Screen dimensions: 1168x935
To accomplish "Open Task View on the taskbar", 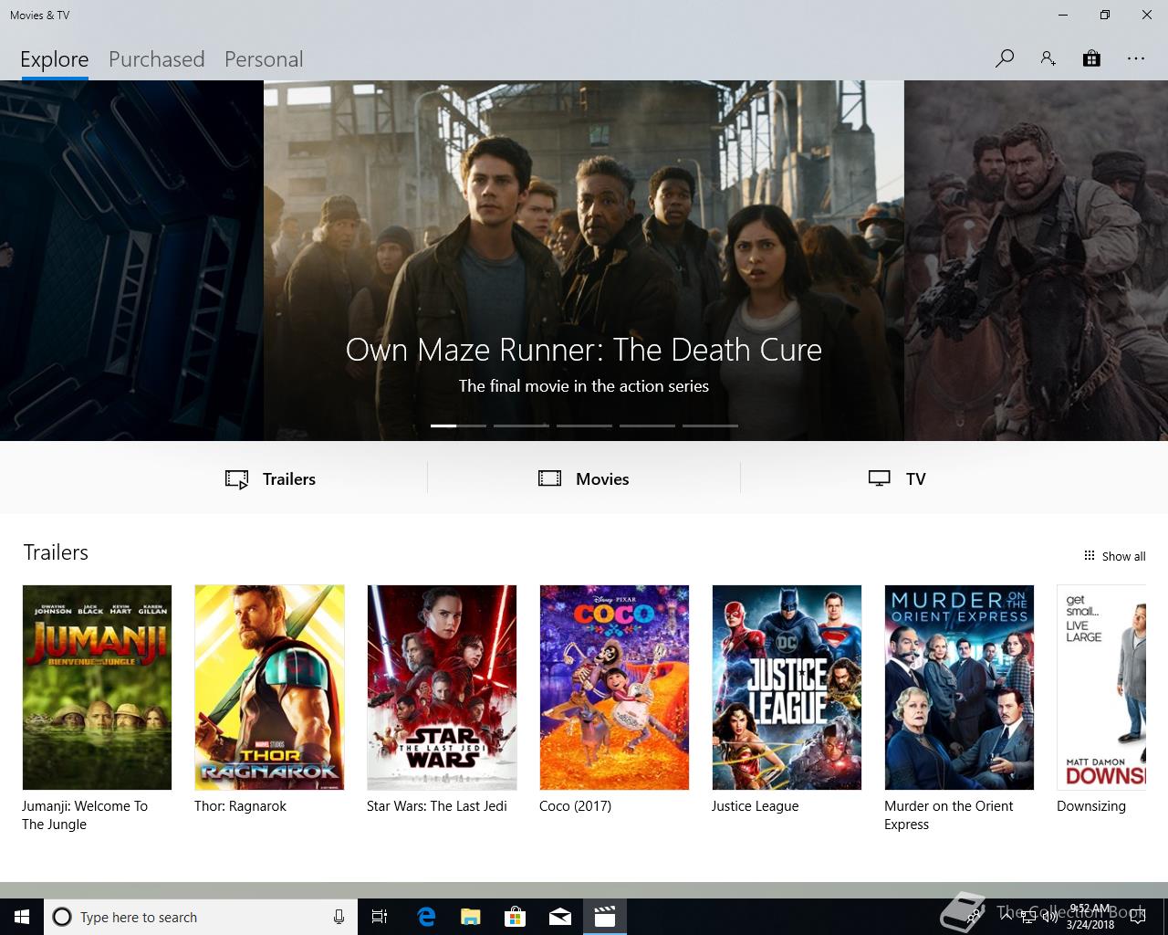I will (380, 917).
